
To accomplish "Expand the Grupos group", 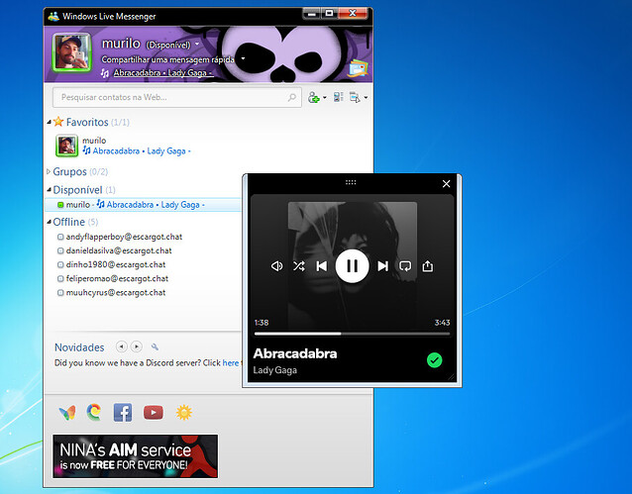I will tap(49, 171).
